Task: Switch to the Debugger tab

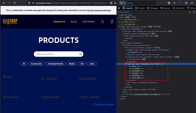Action: (x=152, y=8)
